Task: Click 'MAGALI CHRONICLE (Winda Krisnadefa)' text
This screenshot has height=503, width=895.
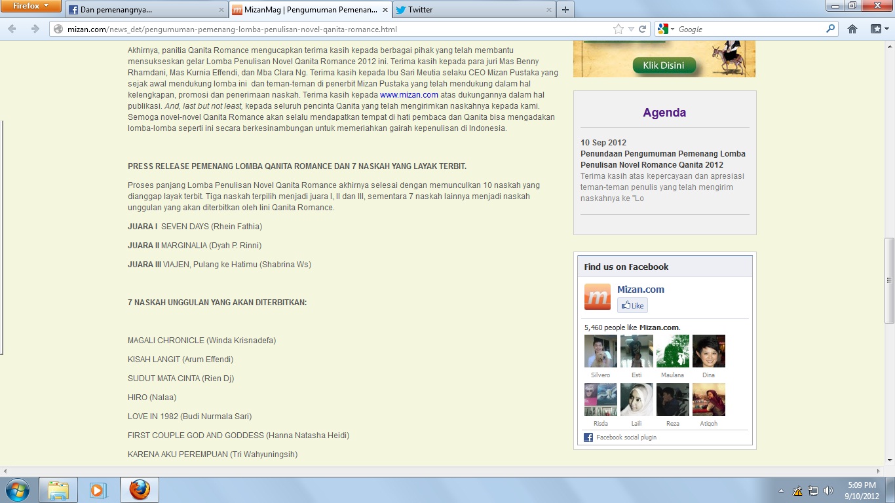Action: 202,341
